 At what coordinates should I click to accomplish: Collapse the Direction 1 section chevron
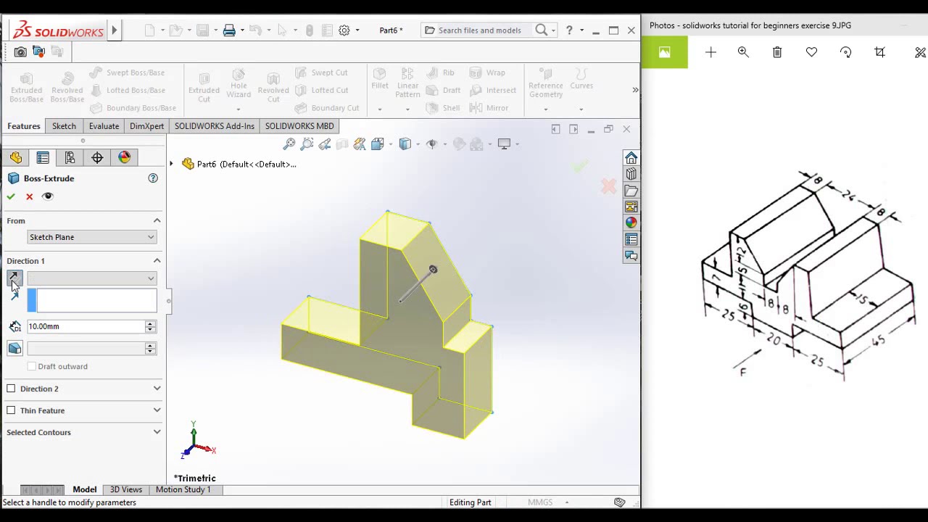[x=157, y=260]
